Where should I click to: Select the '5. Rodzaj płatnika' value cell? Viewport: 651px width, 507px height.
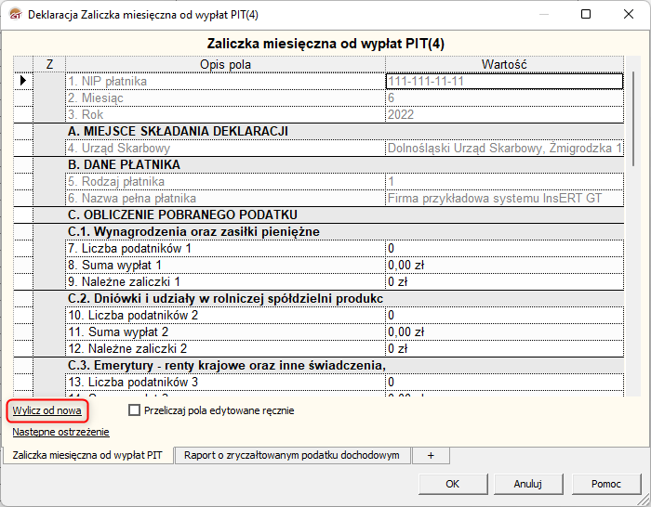point(504,182)
